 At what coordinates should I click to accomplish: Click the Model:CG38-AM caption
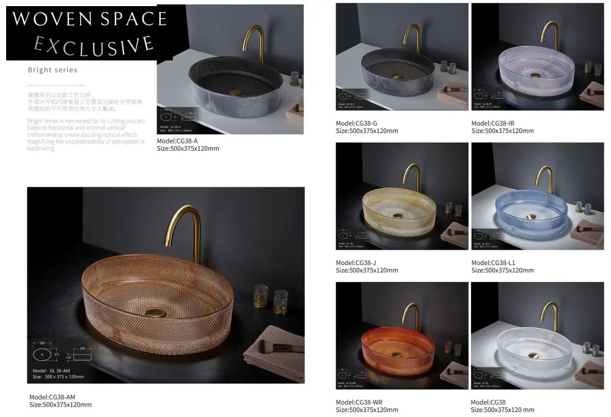(52, 397)
